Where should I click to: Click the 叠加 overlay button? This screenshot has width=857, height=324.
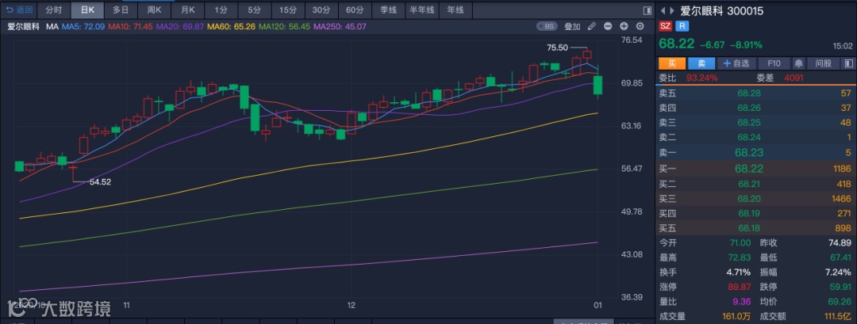pos(572,26)
